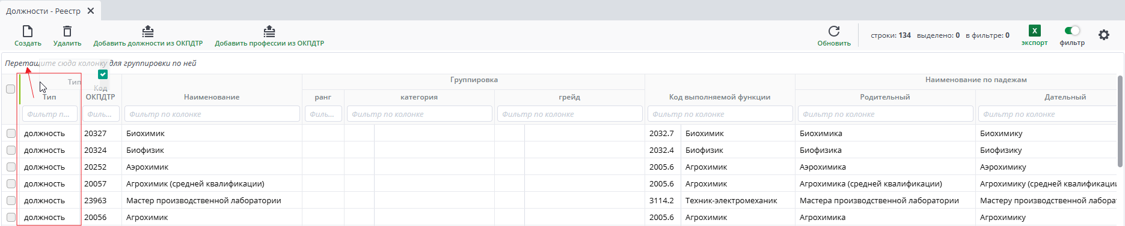Click the категория column filter field

[x=419, y=114]
